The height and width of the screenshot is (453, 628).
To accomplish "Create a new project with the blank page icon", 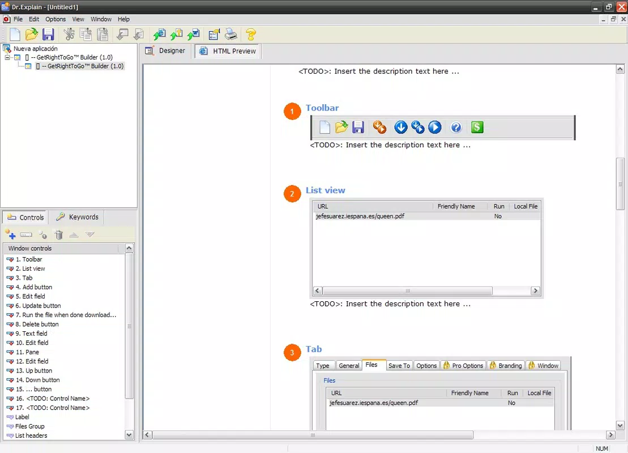I will point(15,35).
